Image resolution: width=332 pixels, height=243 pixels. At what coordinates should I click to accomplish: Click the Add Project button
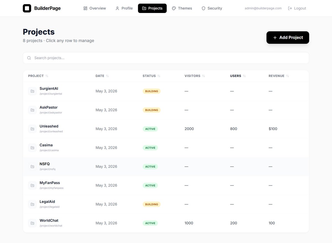pos(288,37)
